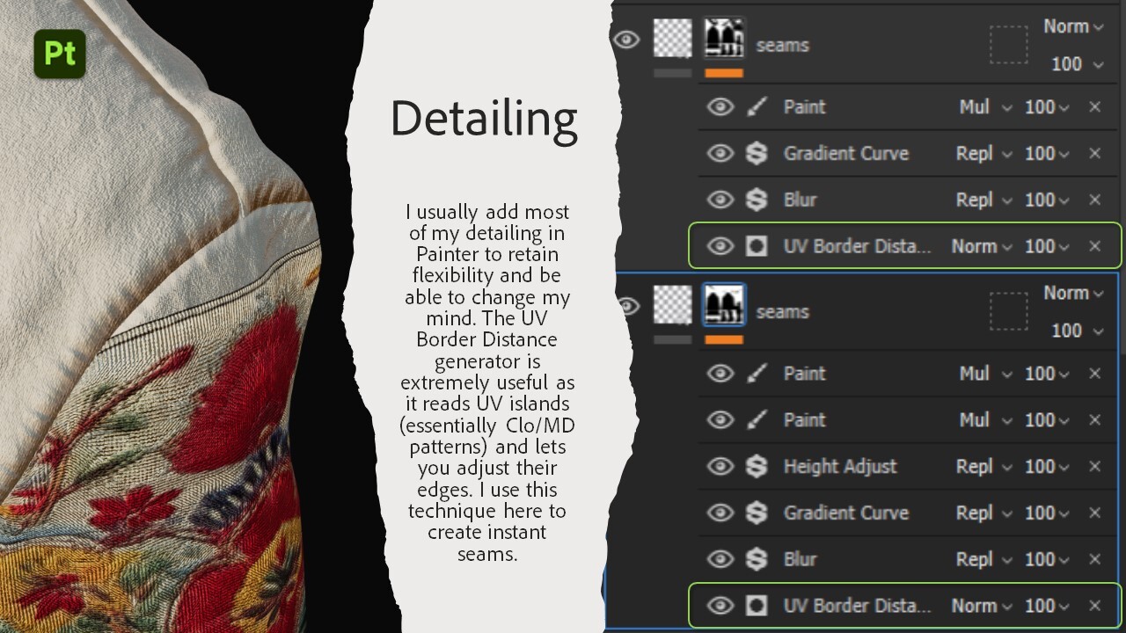Screen dimensions: 1126x633
Task: Remove the Blur filter from the top seams group
Action: (x=1095, y=200)
